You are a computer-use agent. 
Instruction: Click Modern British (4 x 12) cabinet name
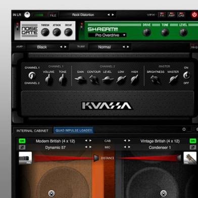[x=55, y=141]
